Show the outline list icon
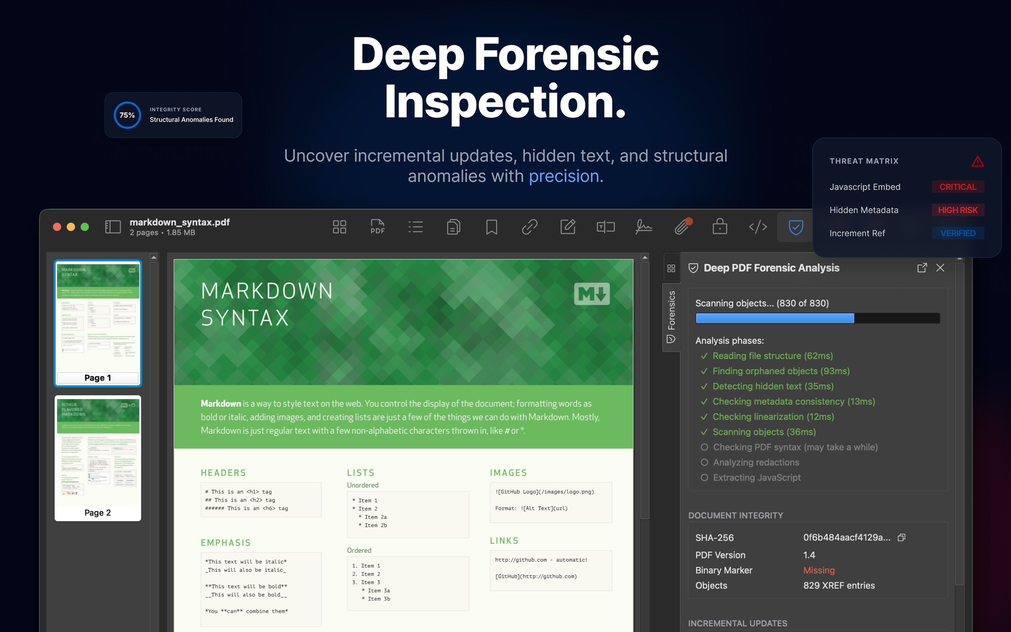This screenshot has height=632, width=1011. [x=416, y=227]
